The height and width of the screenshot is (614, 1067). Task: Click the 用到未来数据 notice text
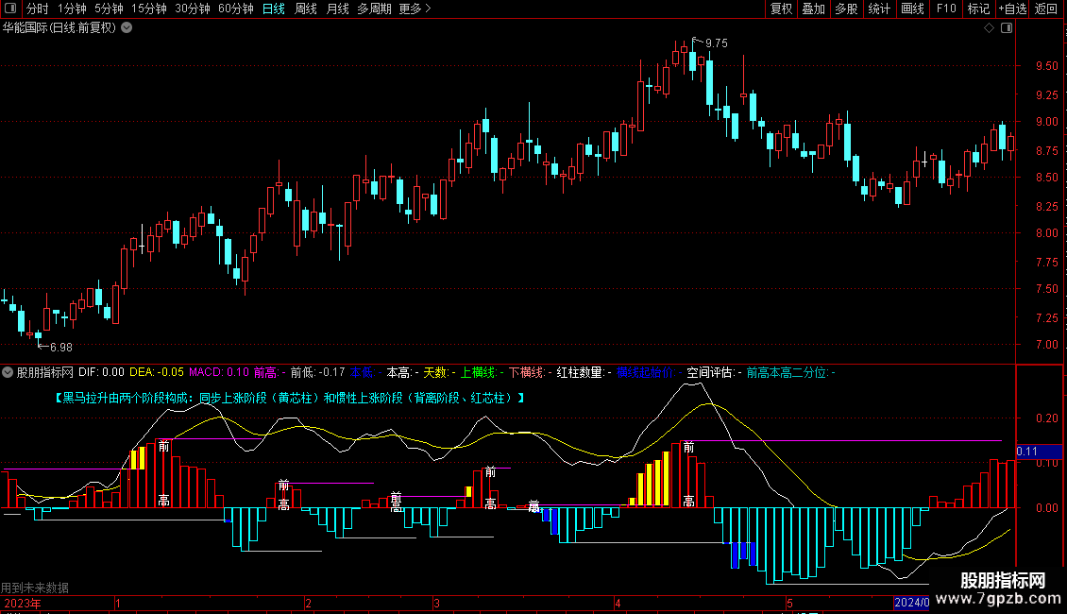point(35,588)
